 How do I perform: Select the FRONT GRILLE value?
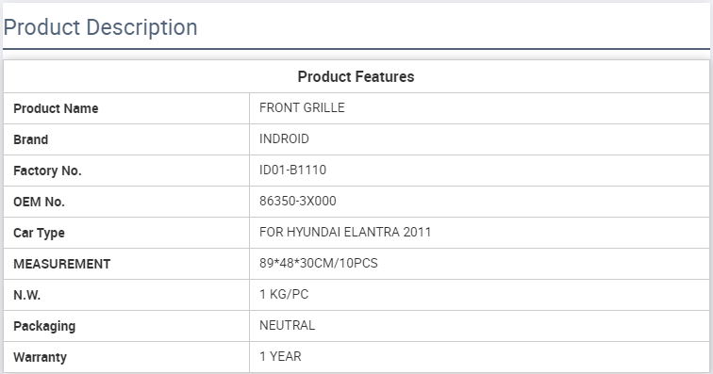tap(302, 107)
